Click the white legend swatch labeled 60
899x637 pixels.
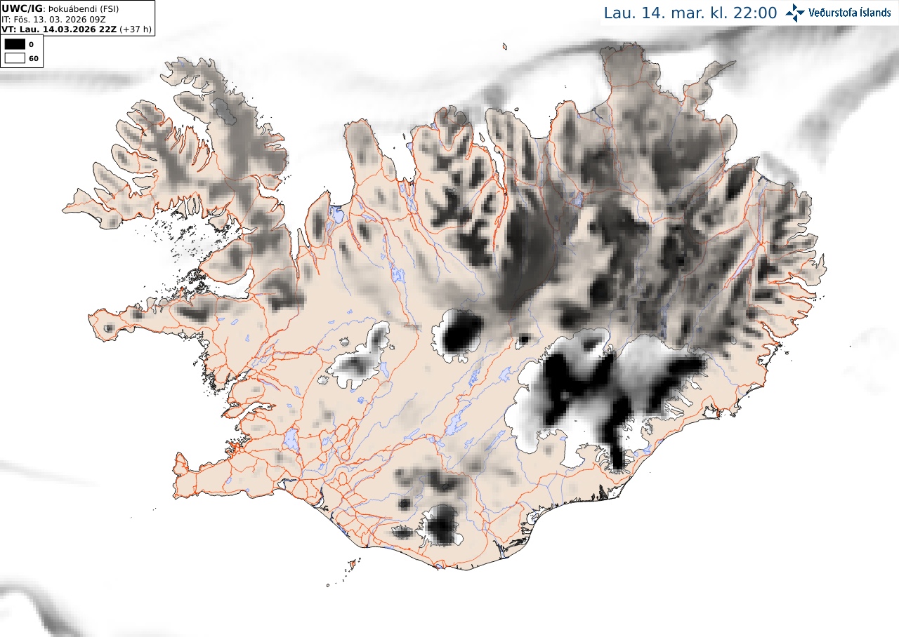tap(15, 58)
